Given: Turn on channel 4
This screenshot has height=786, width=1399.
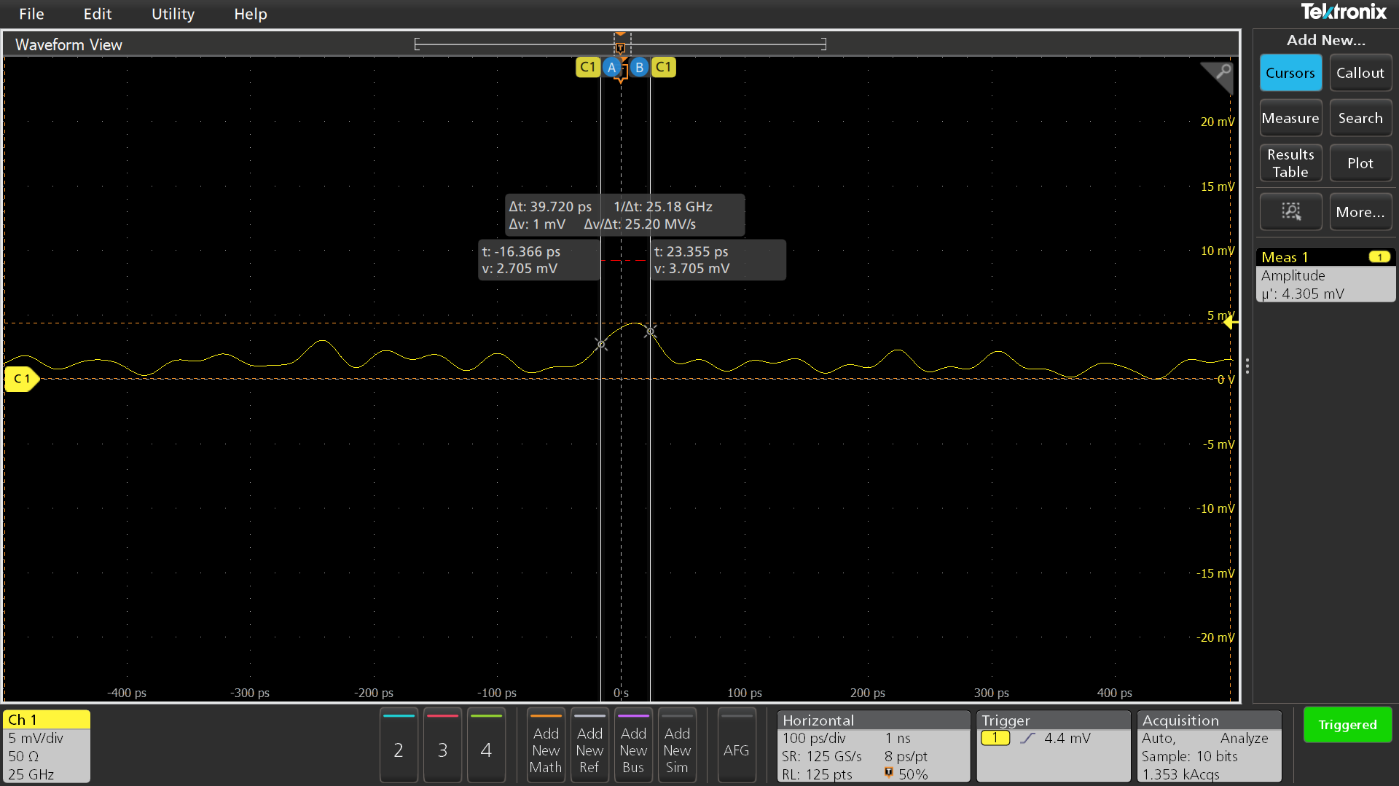Looking at the screenshot, I should tap(486, 747).
